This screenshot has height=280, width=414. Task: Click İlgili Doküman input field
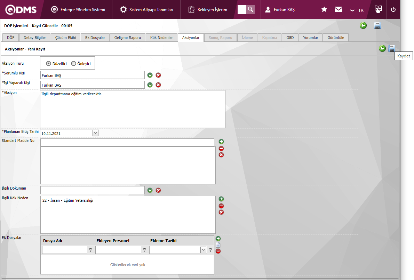[x=93, y=190]
